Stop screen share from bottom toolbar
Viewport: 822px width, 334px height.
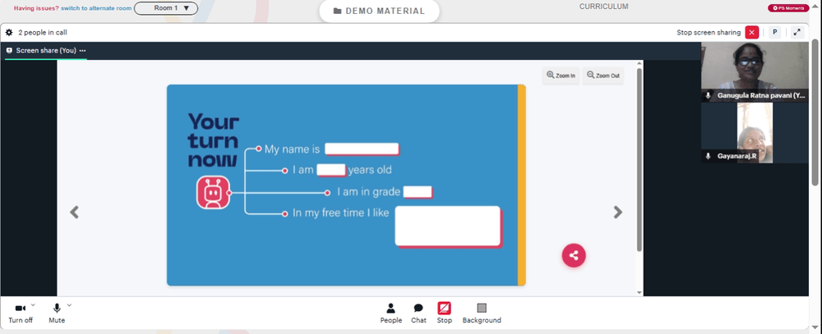click(x=444, y=313)
